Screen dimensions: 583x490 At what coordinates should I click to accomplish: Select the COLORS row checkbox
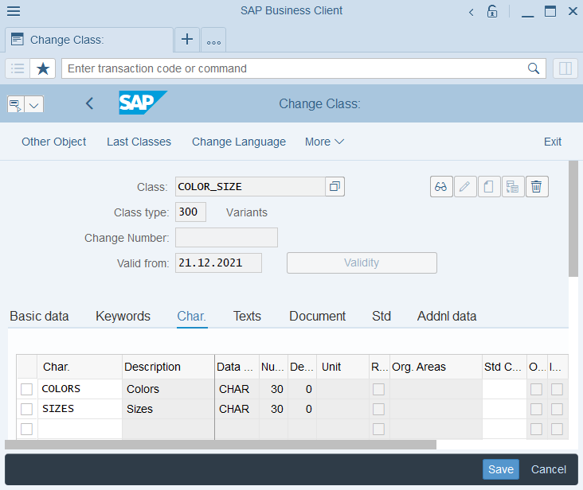coord(27,389)
